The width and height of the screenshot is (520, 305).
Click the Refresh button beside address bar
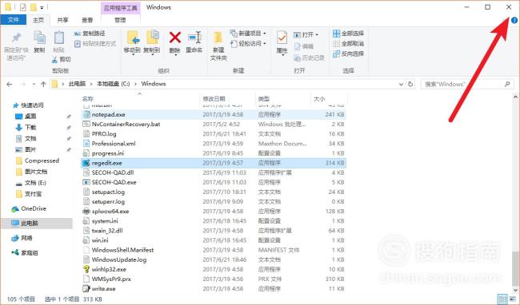[410, 84]
